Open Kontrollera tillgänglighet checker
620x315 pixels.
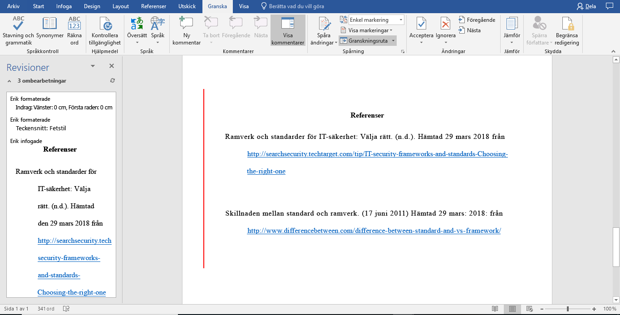coord(105,30)
